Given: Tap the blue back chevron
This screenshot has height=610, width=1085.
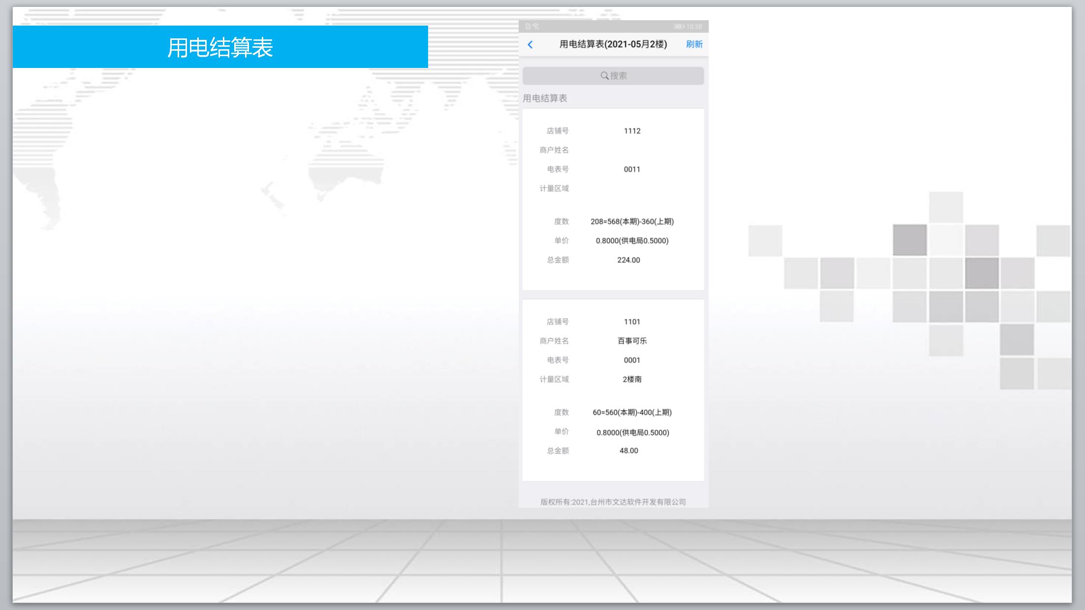Looking at the screenshot, I should click(530, 44).
